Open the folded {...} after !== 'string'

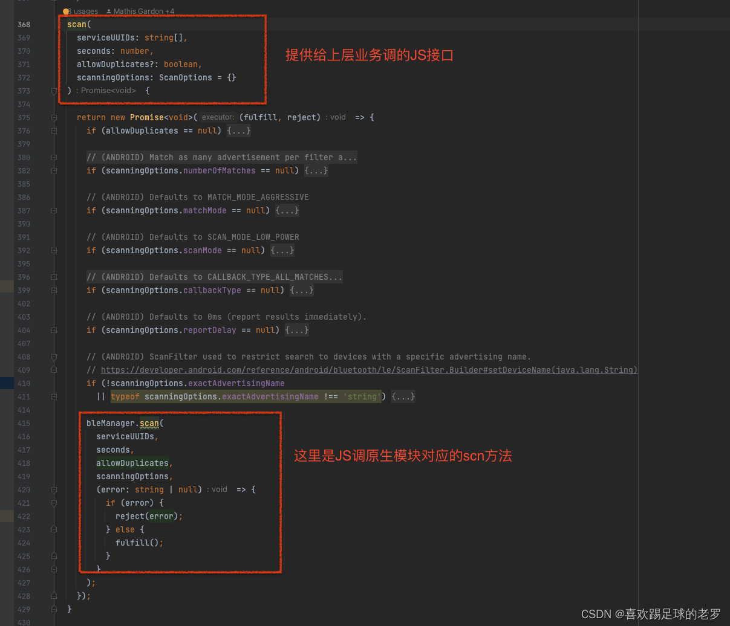coord(403,397)
